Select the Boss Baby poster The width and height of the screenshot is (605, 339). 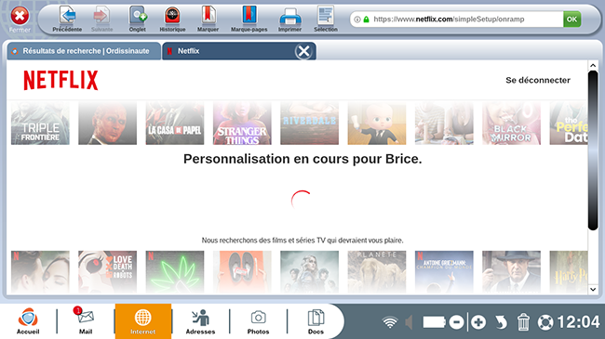[x=377, y=124]
